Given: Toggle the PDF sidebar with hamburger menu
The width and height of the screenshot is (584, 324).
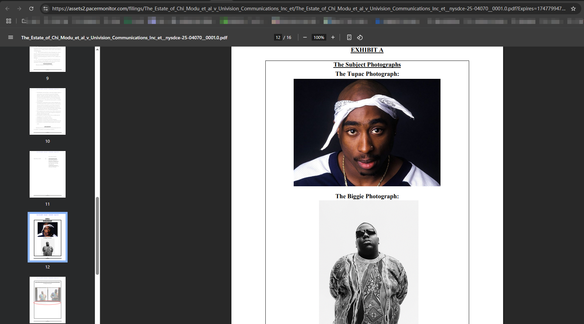Looking at the screenshot, I should click(11, 38).
